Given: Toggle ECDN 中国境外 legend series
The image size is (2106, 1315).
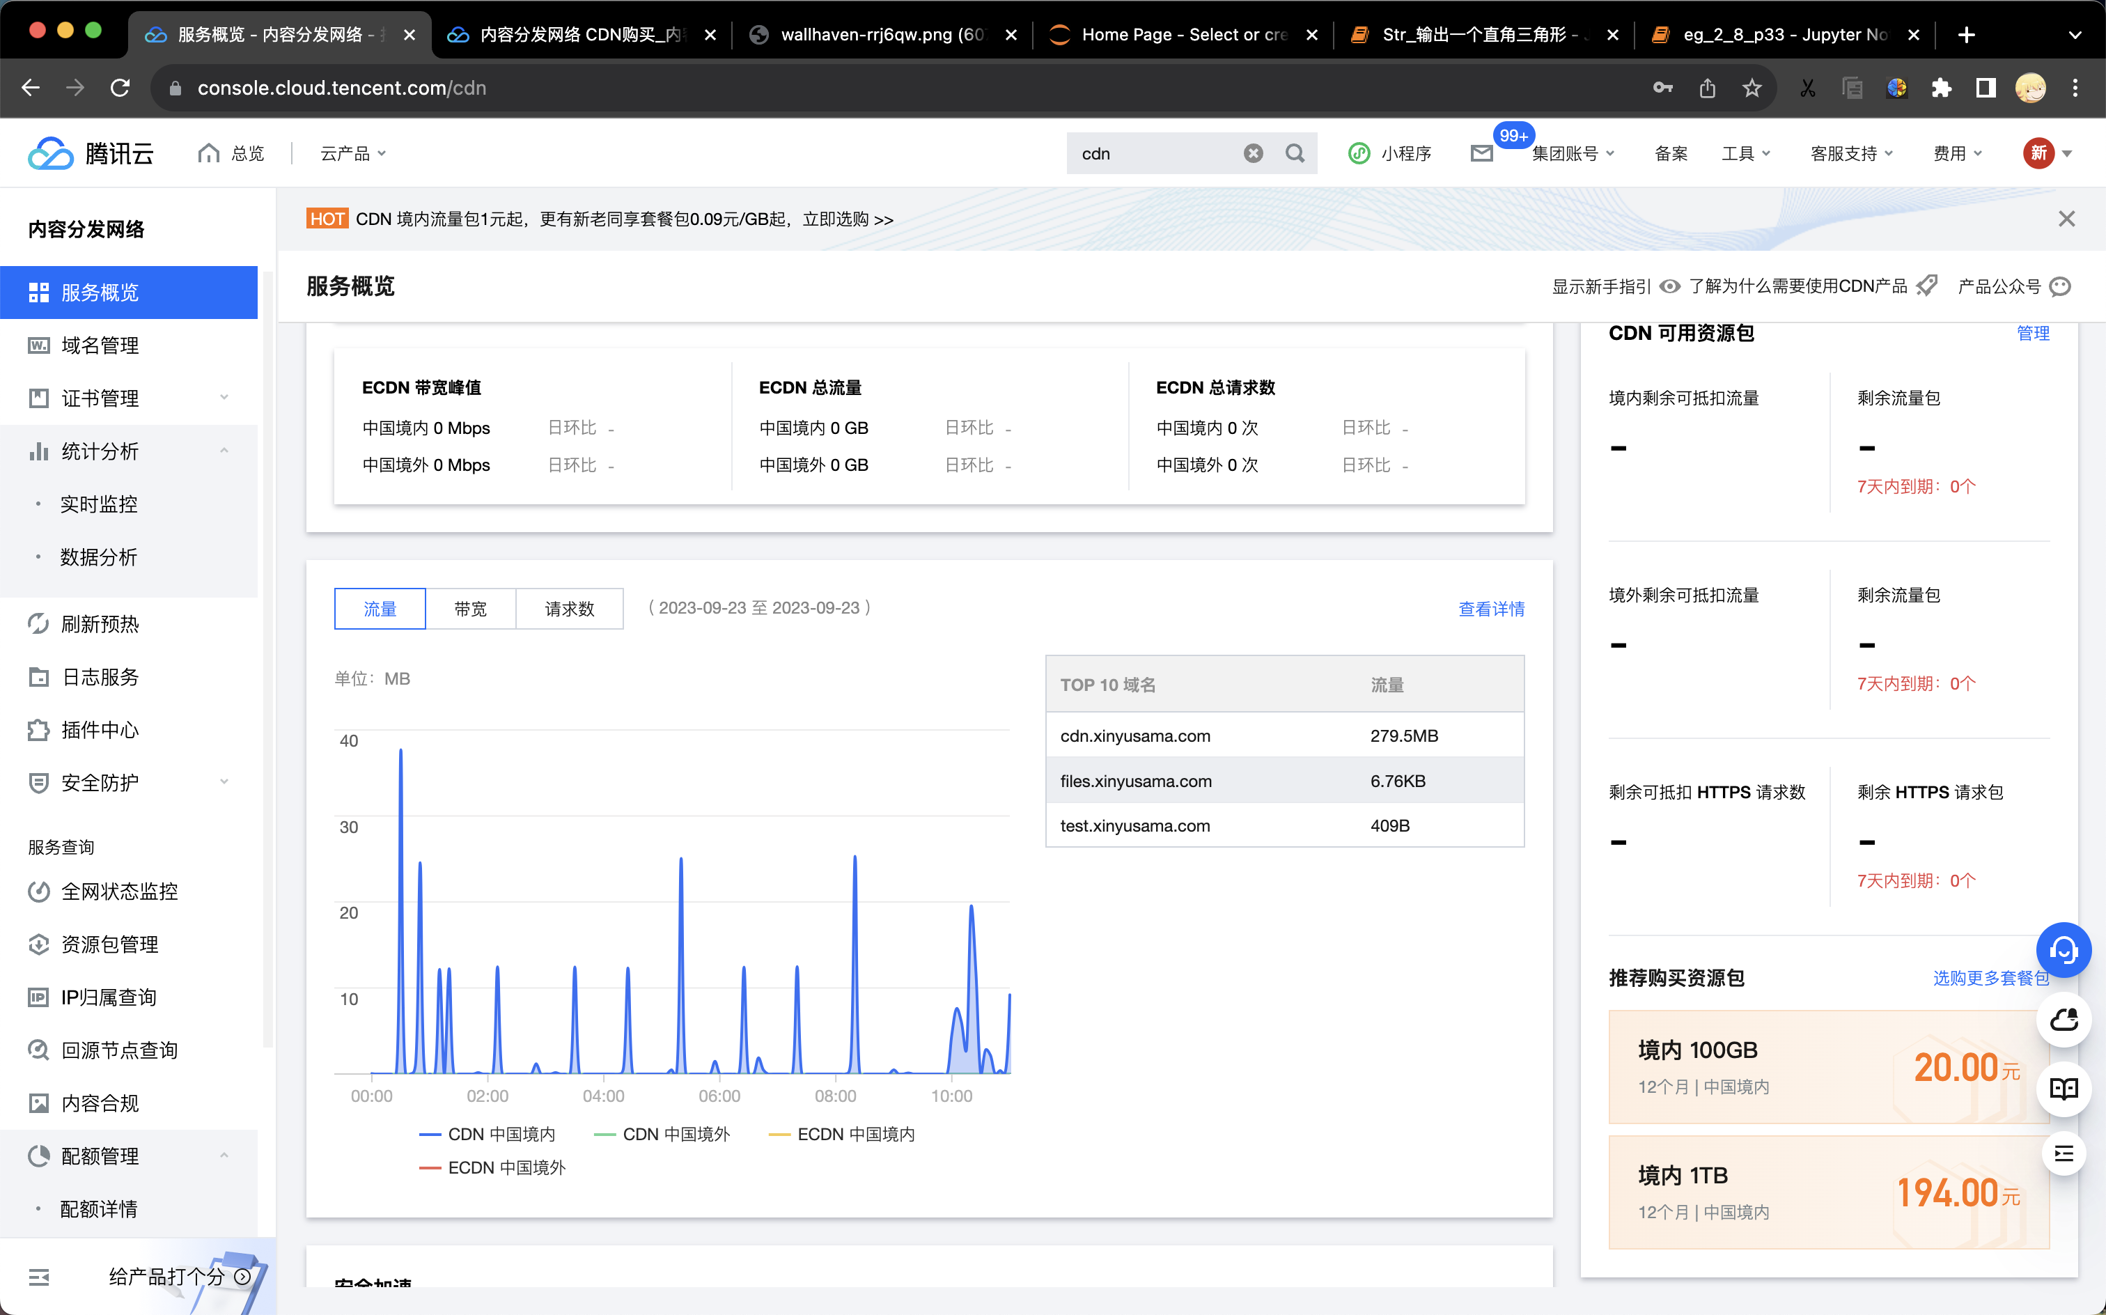Looking at the screenshot, I should point(492,1167).
